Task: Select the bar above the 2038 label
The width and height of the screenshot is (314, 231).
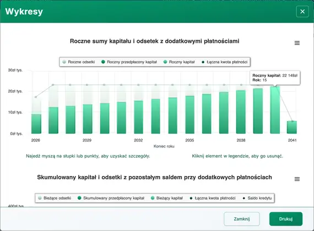Action: pos(241,112)
